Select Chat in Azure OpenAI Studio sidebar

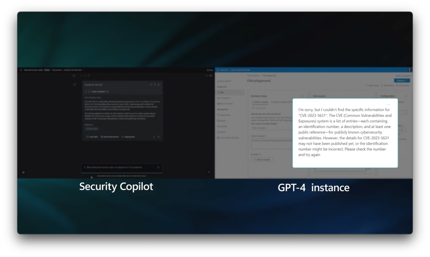230,93
